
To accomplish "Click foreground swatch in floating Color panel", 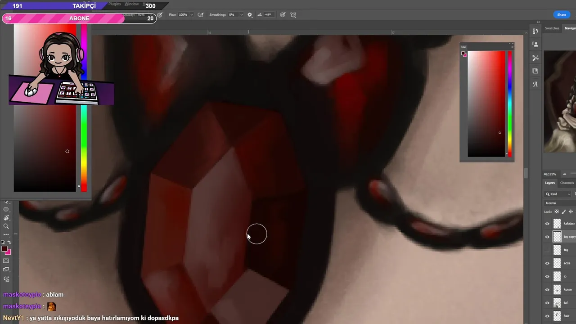I will (x=463, y=53).
